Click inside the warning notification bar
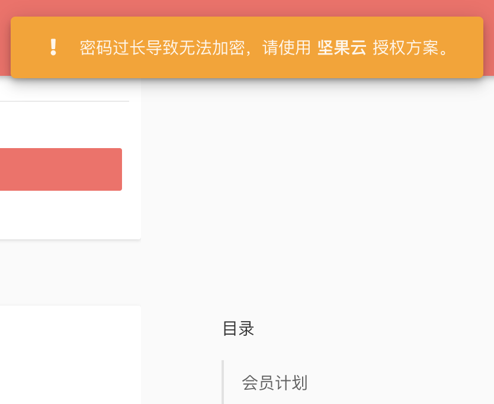494x404 pixels. 247,47
